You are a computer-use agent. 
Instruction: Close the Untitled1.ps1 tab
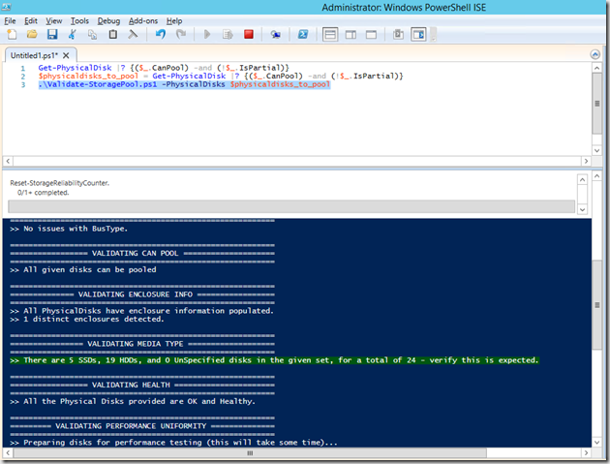pyautogui.click(x=66, y=55)
